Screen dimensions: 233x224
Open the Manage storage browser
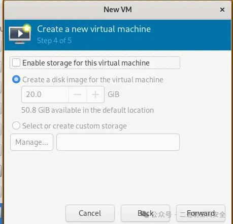(x=31, y=142)
